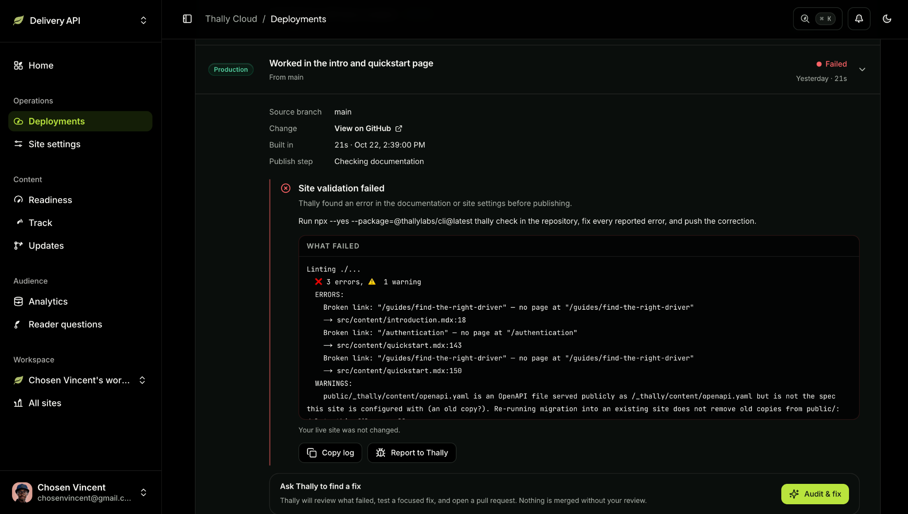Click Chosen Vincent's avatar photo
Image resolution: width=908 pixels, height=514 pixels.
coord(22,492)
